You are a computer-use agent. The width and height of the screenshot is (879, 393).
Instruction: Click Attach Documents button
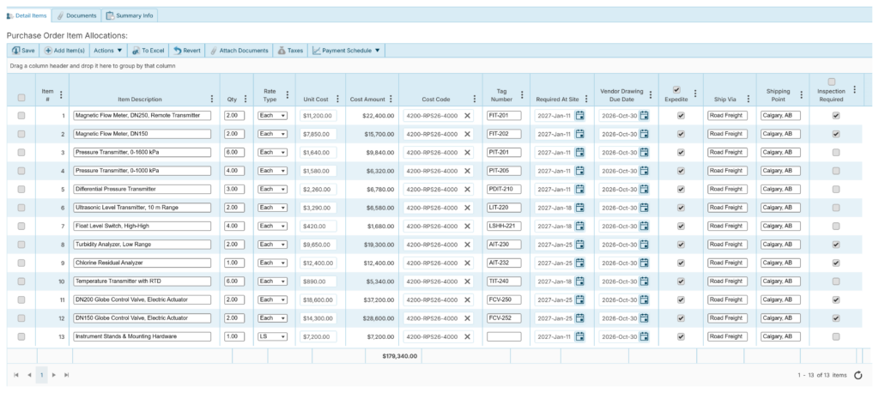point(239,51)
